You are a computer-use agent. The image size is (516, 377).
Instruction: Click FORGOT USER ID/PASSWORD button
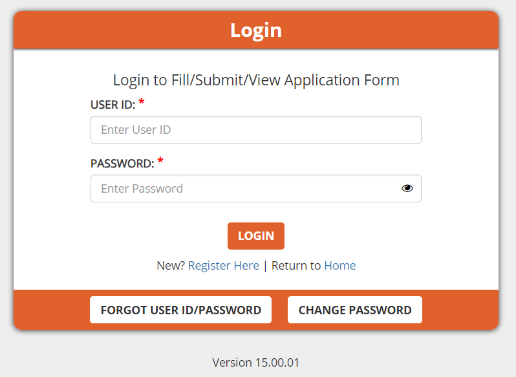[x=180, y=310]
